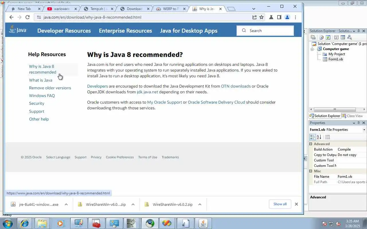The image size is (367, 229).
Task: Open Oracle Software Delivery Cloud link
Action: pyautogui.click(x=216, y=102)
